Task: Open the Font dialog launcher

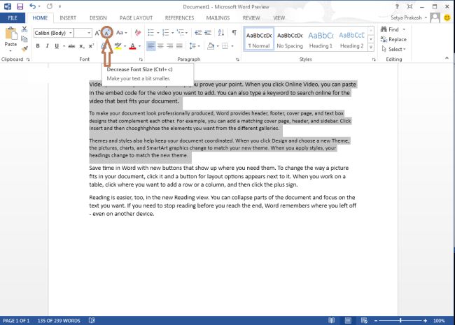Action: click(141, 59)
